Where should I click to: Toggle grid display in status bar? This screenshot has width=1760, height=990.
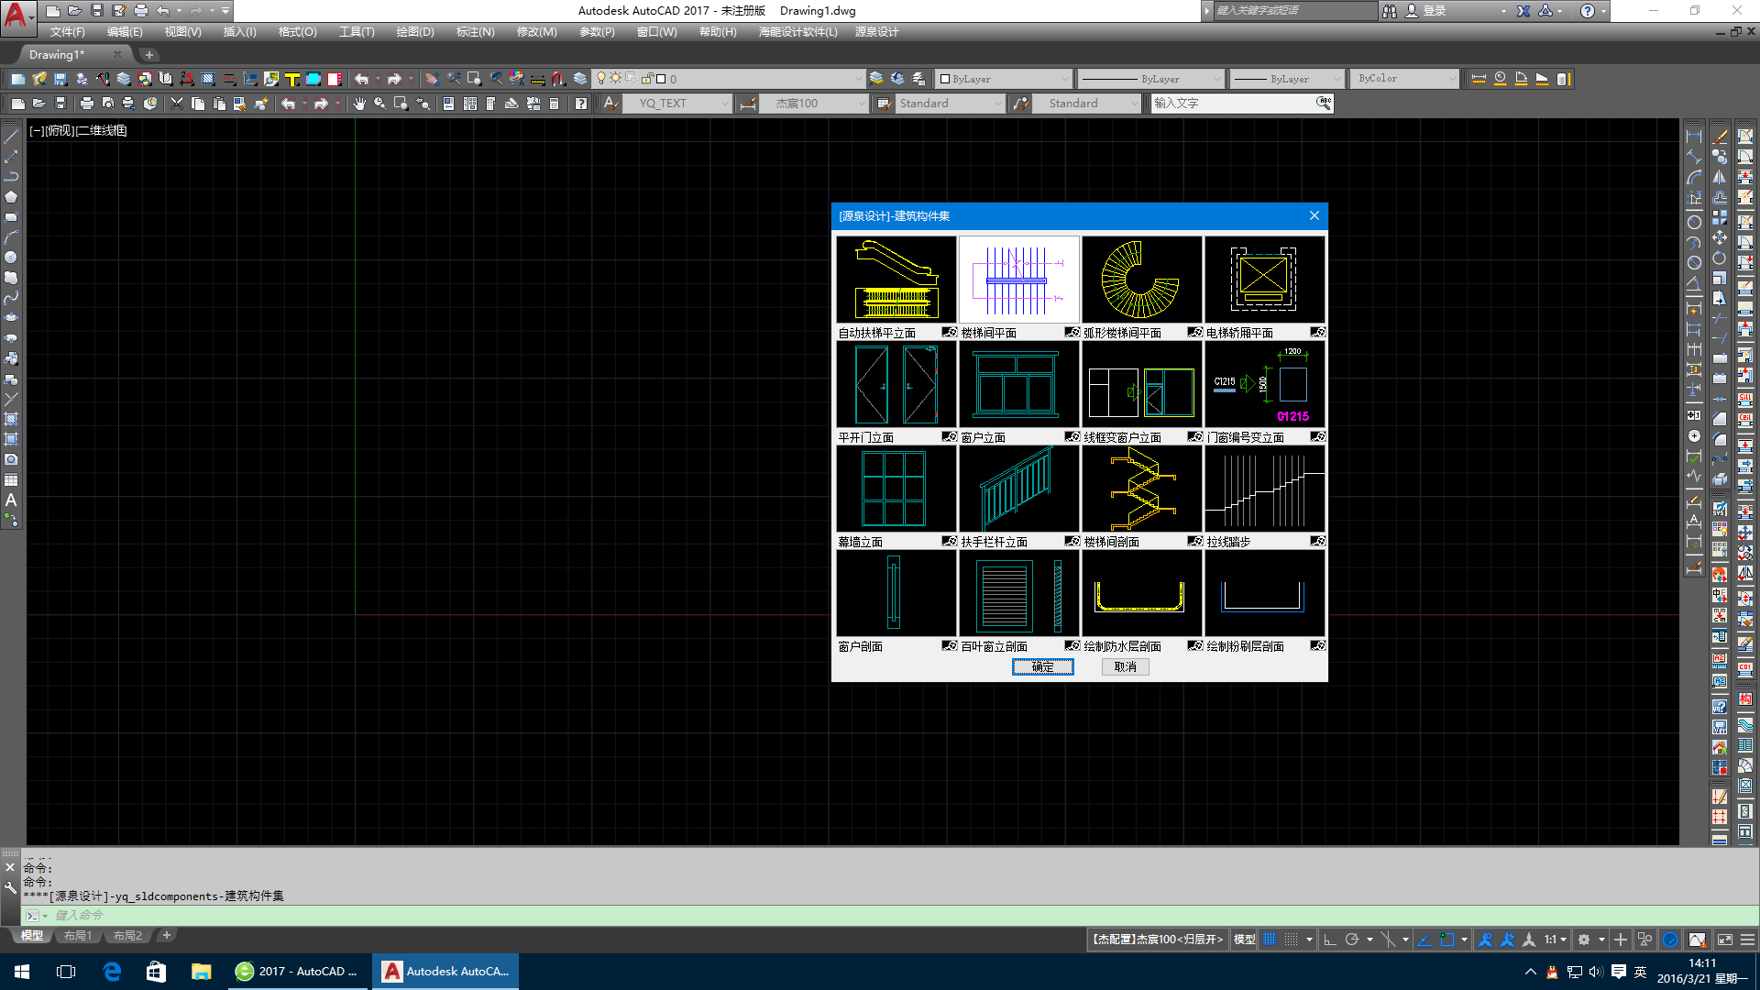click(x=1270, y=940)
